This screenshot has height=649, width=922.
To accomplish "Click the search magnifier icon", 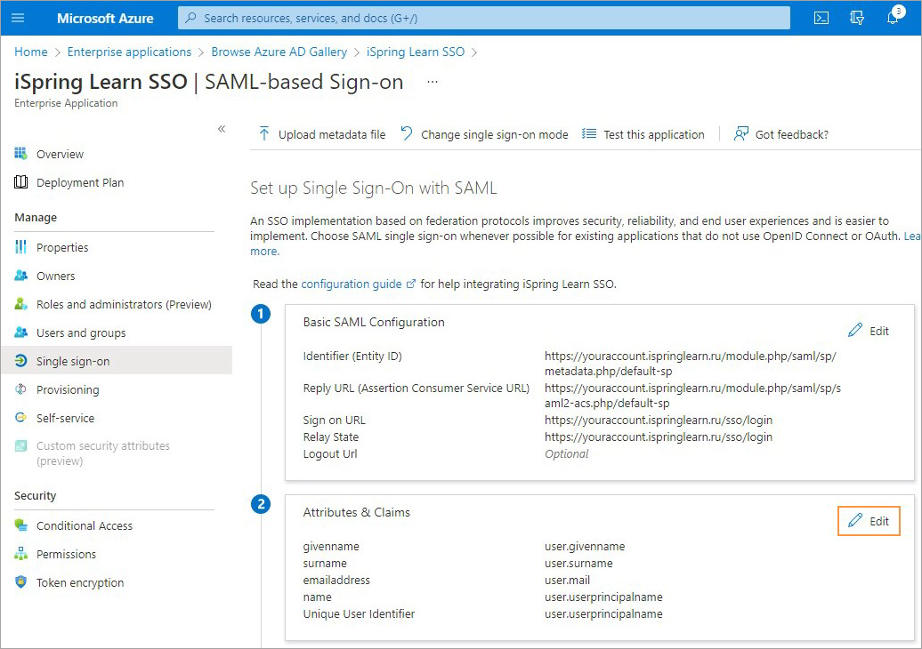I will (190, 18).
